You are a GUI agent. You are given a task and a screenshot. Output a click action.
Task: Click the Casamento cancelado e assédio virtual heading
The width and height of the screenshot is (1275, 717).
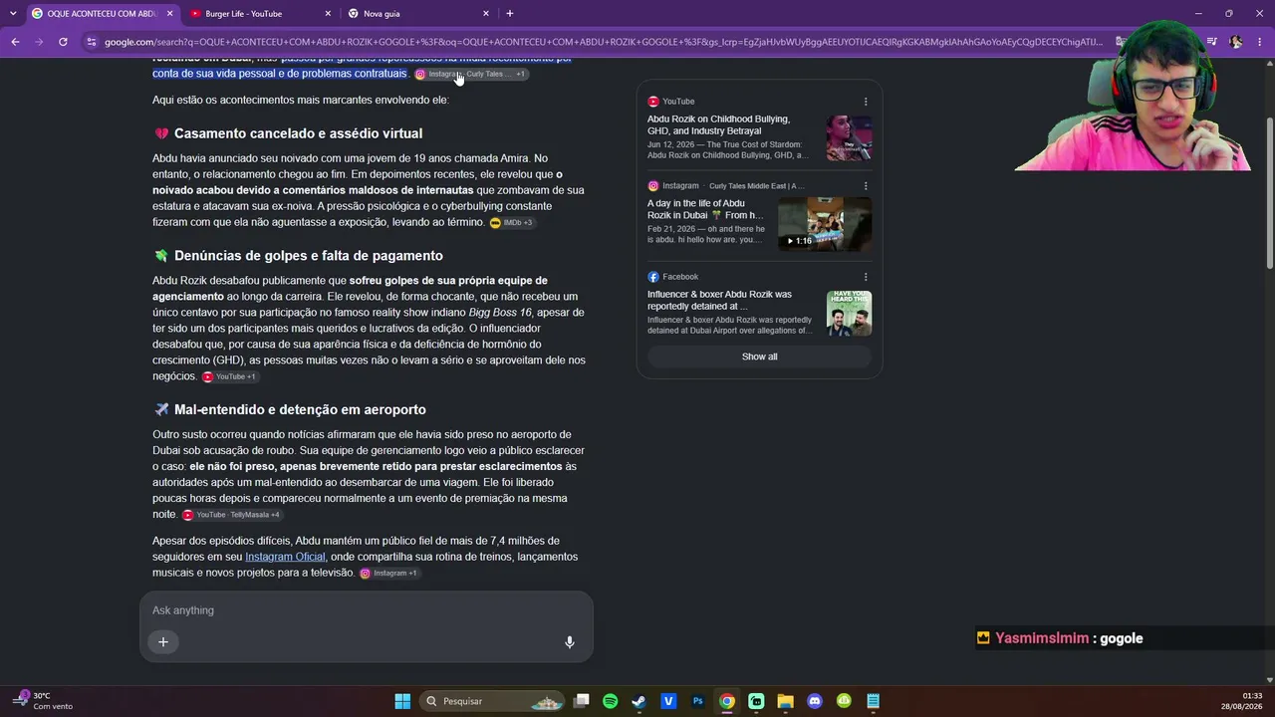tap(298, 133)
